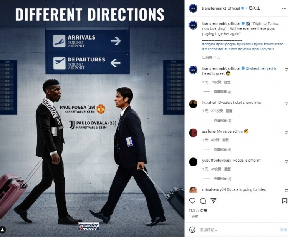Open #pogba hashtag link
This screenshot has width=288, height=237.
click(209, 44)
